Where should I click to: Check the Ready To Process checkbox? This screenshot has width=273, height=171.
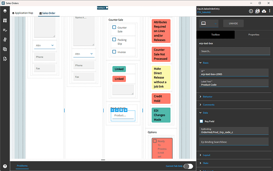(x=155, y=141)
